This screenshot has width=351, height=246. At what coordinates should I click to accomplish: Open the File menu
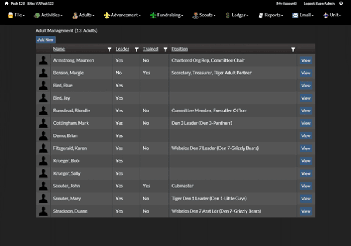(16, 15)
